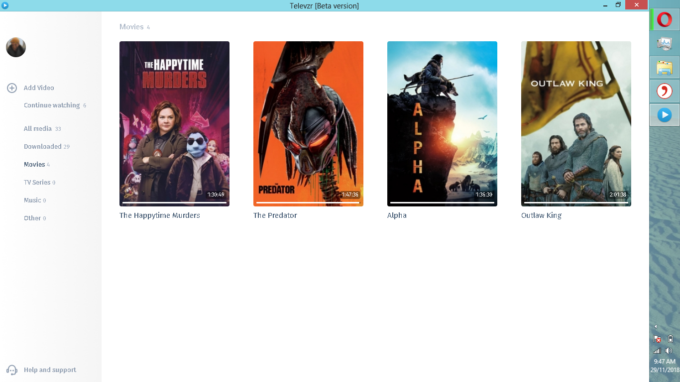Screen dimensions: 680x382
Task: Open the user profile avatar
Action: [16, 47]
